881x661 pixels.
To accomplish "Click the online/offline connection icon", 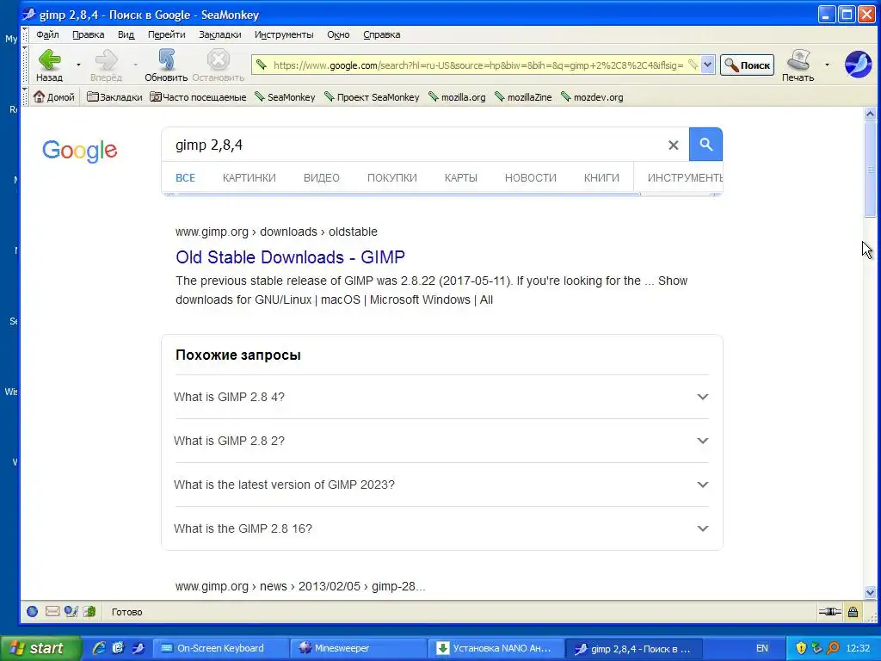I will pyautogui.click(x=829, y=612).
